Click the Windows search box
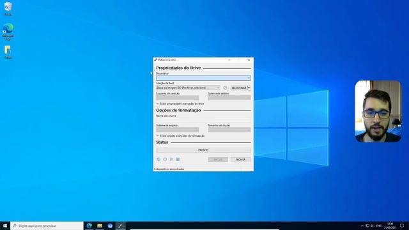This screenshot has height=230, width=409. (47, 226)
